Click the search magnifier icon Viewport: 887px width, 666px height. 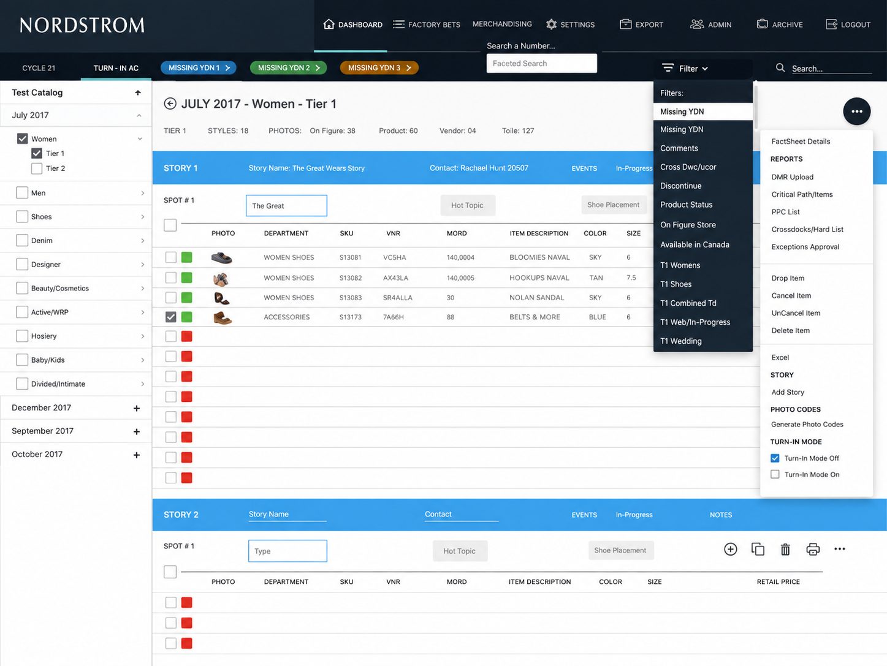[x=780, y=67]
